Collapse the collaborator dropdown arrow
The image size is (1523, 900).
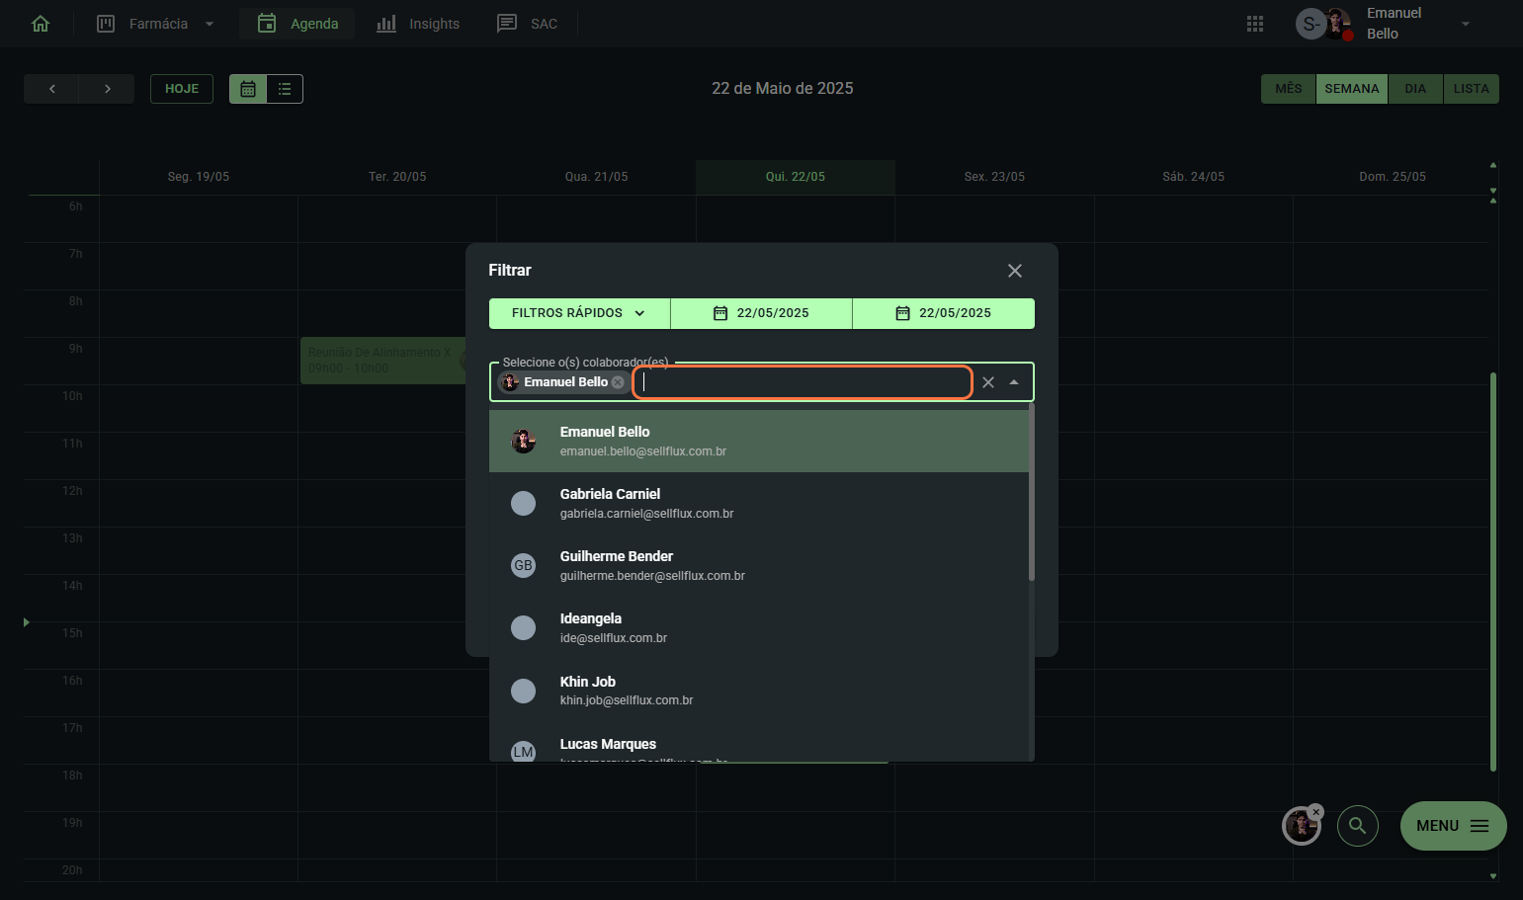[1014, 382]
